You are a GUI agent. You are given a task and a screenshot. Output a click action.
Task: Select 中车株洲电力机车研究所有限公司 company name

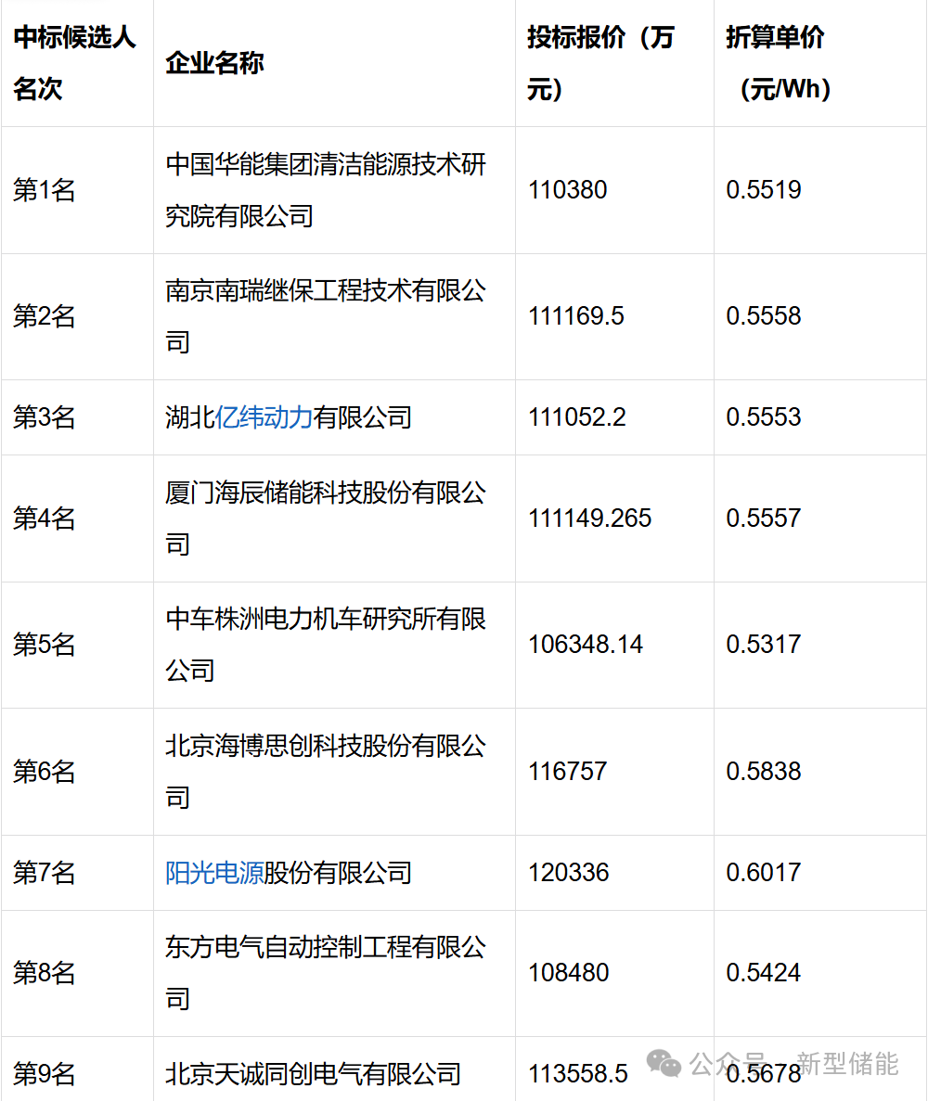(x=326, y=645)
